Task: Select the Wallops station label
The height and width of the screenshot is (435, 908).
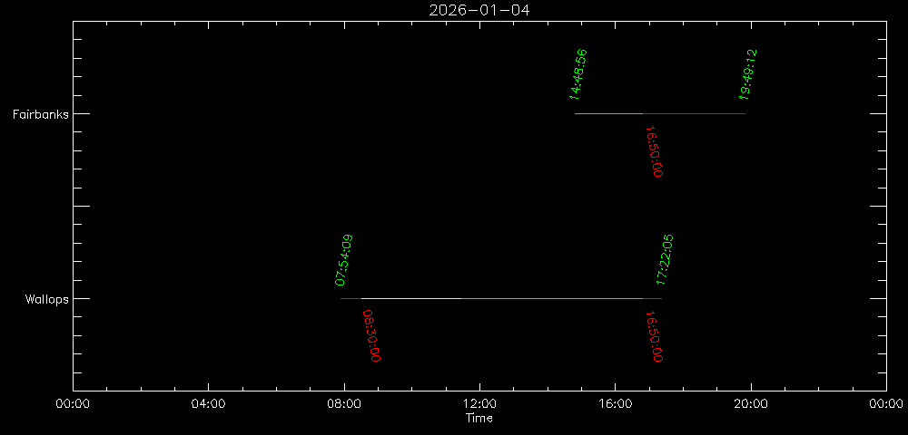Action: coord(46,299)
